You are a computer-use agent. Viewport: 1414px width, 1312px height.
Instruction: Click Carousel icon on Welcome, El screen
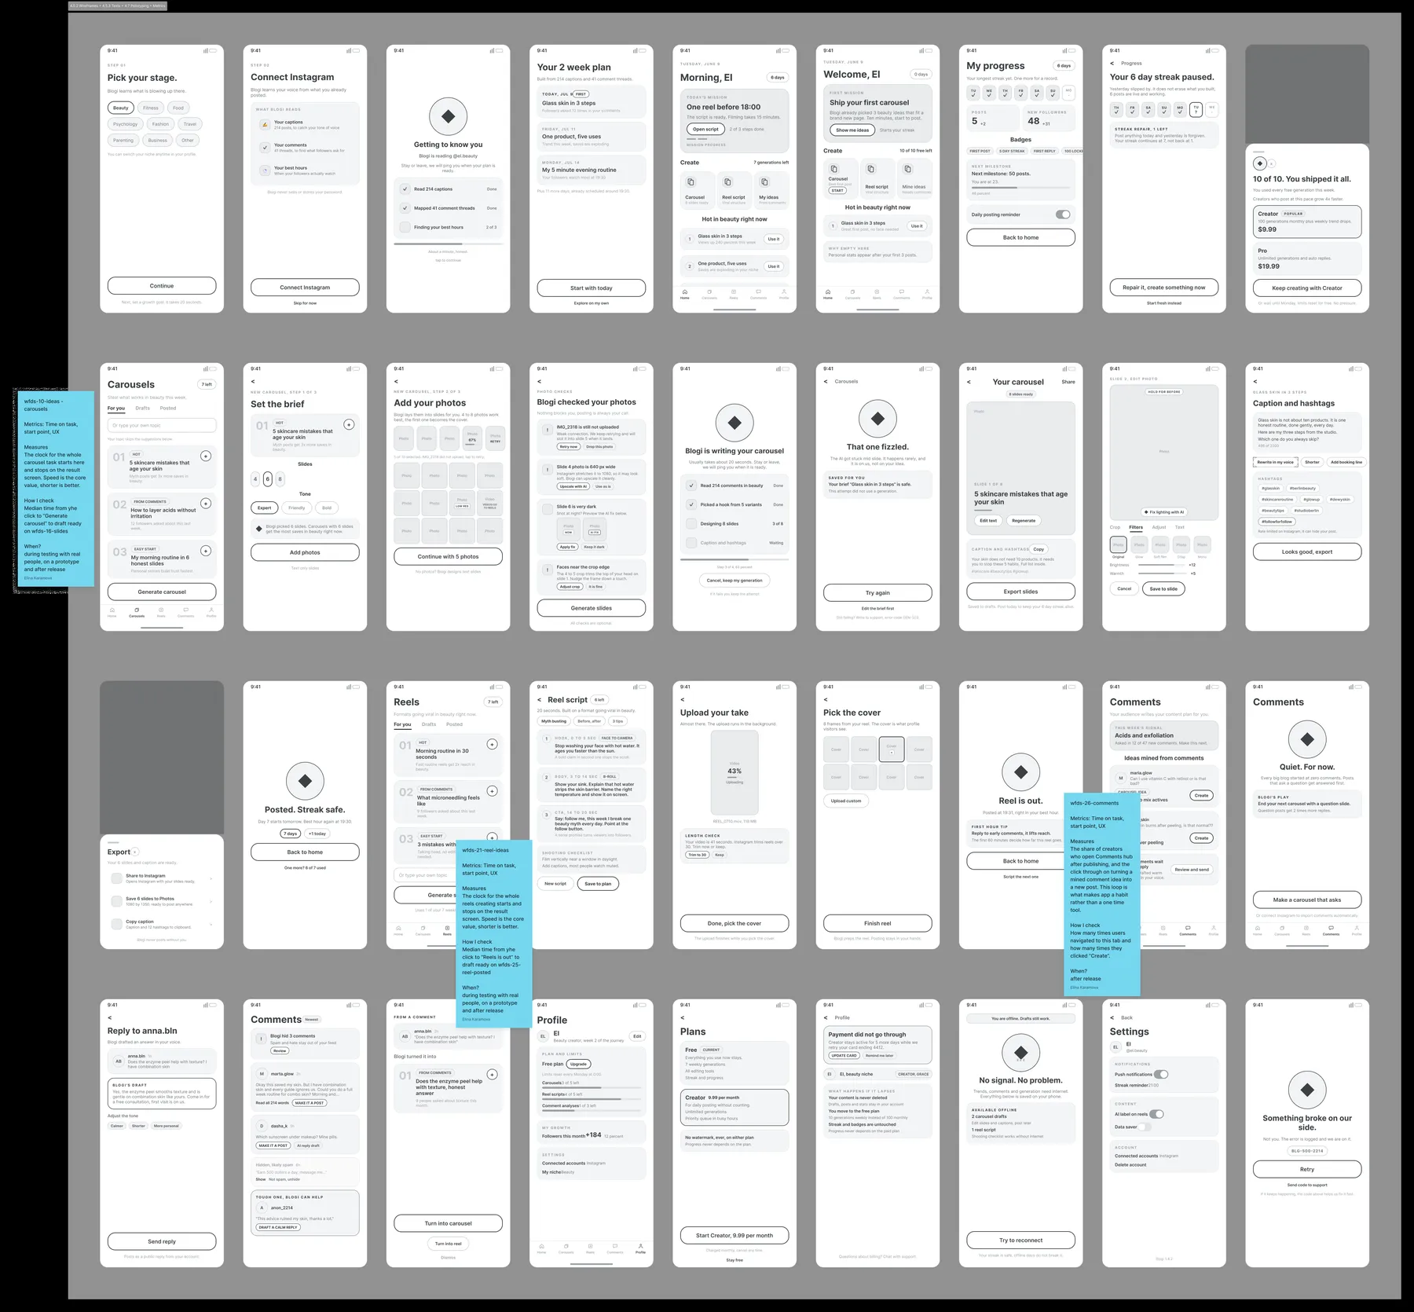pos(834,168)
